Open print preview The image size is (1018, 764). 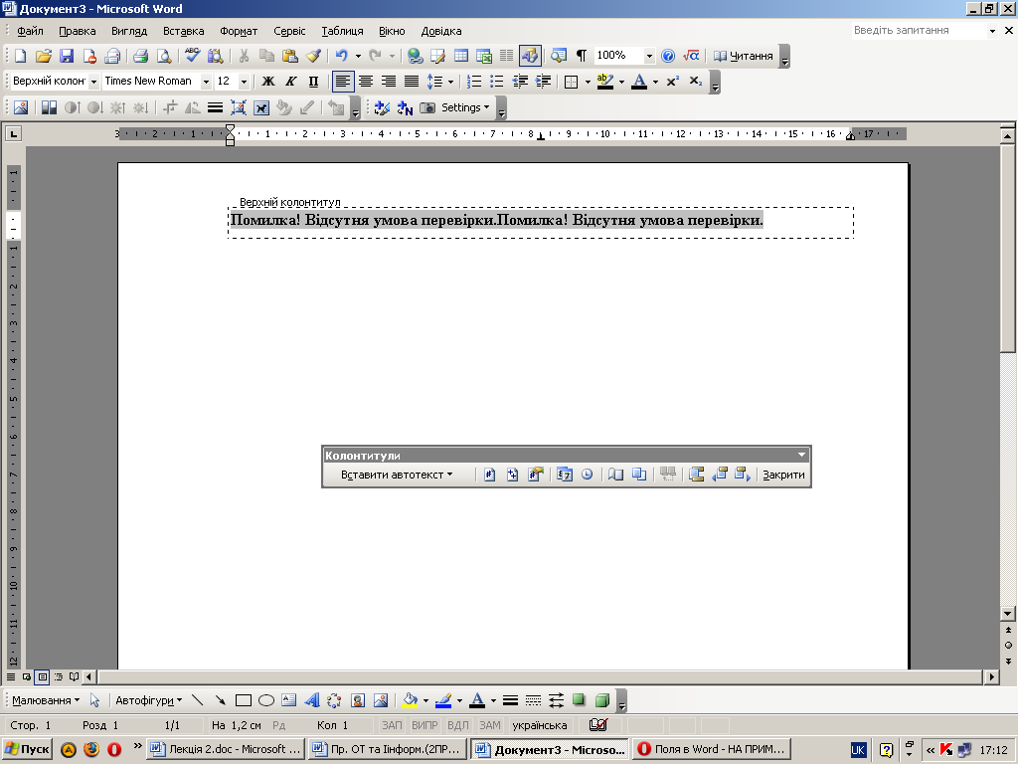click(164, 56)
